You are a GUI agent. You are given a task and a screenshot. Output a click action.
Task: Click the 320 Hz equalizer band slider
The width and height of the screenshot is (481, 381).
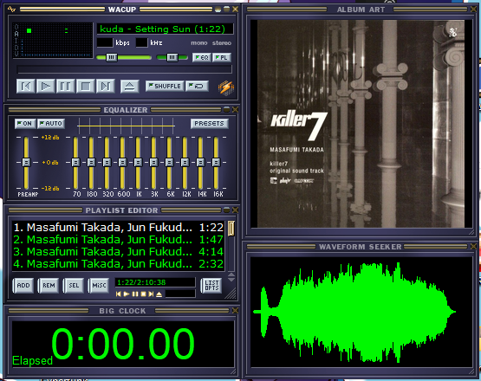[107, 163]
